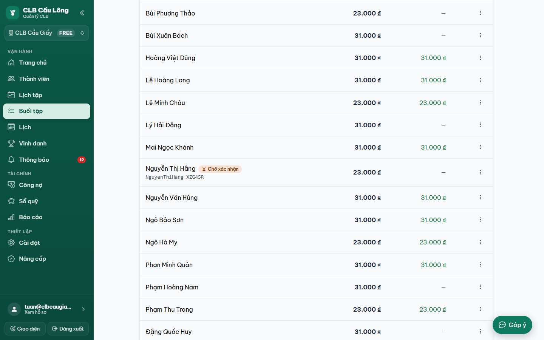Click Giao diện theme button
Screen dimensions: 544x340
(x=25, y=329)
